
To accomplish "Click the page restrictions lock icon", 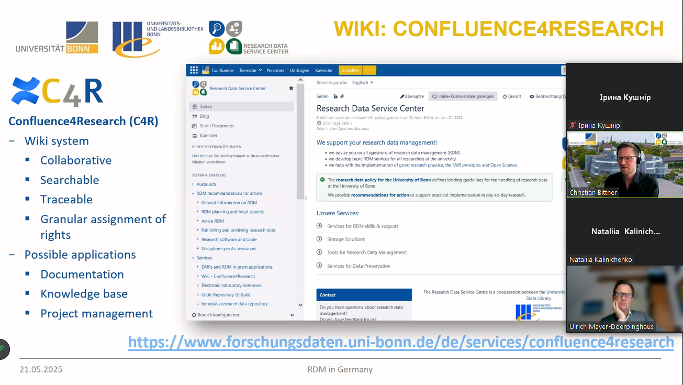I will coord(335,96).
